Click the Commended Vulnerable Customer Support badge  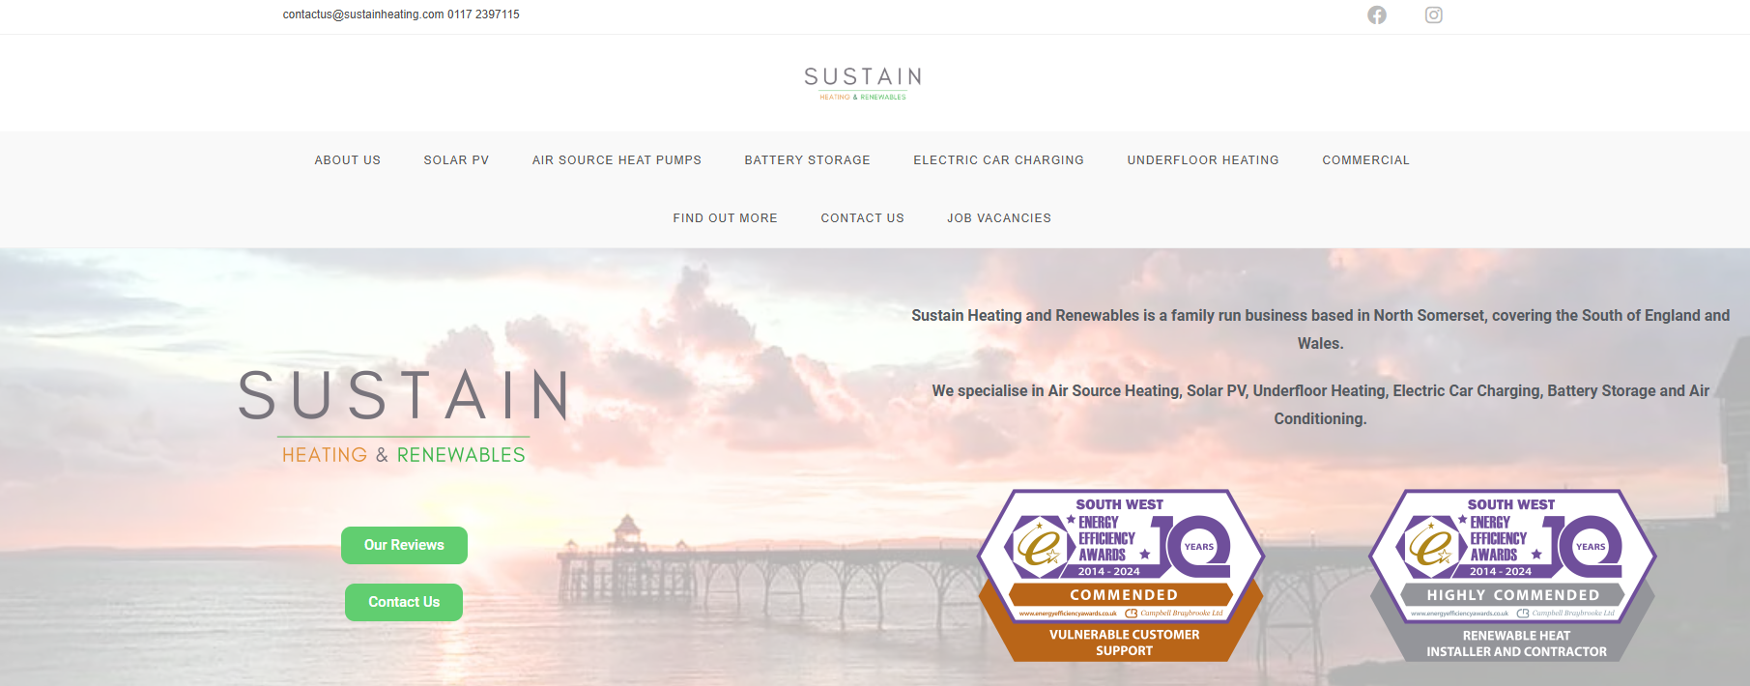(x=1121, y=576)
